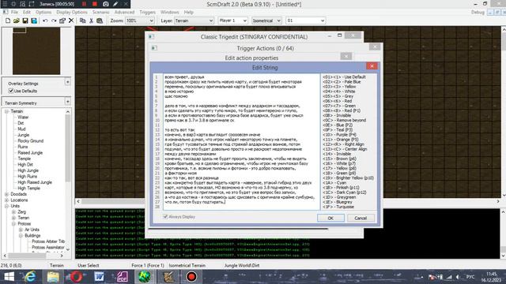The width and height of the screenshot is (506, 284).
Task: Create a new map with New icon
Action: 8,21
